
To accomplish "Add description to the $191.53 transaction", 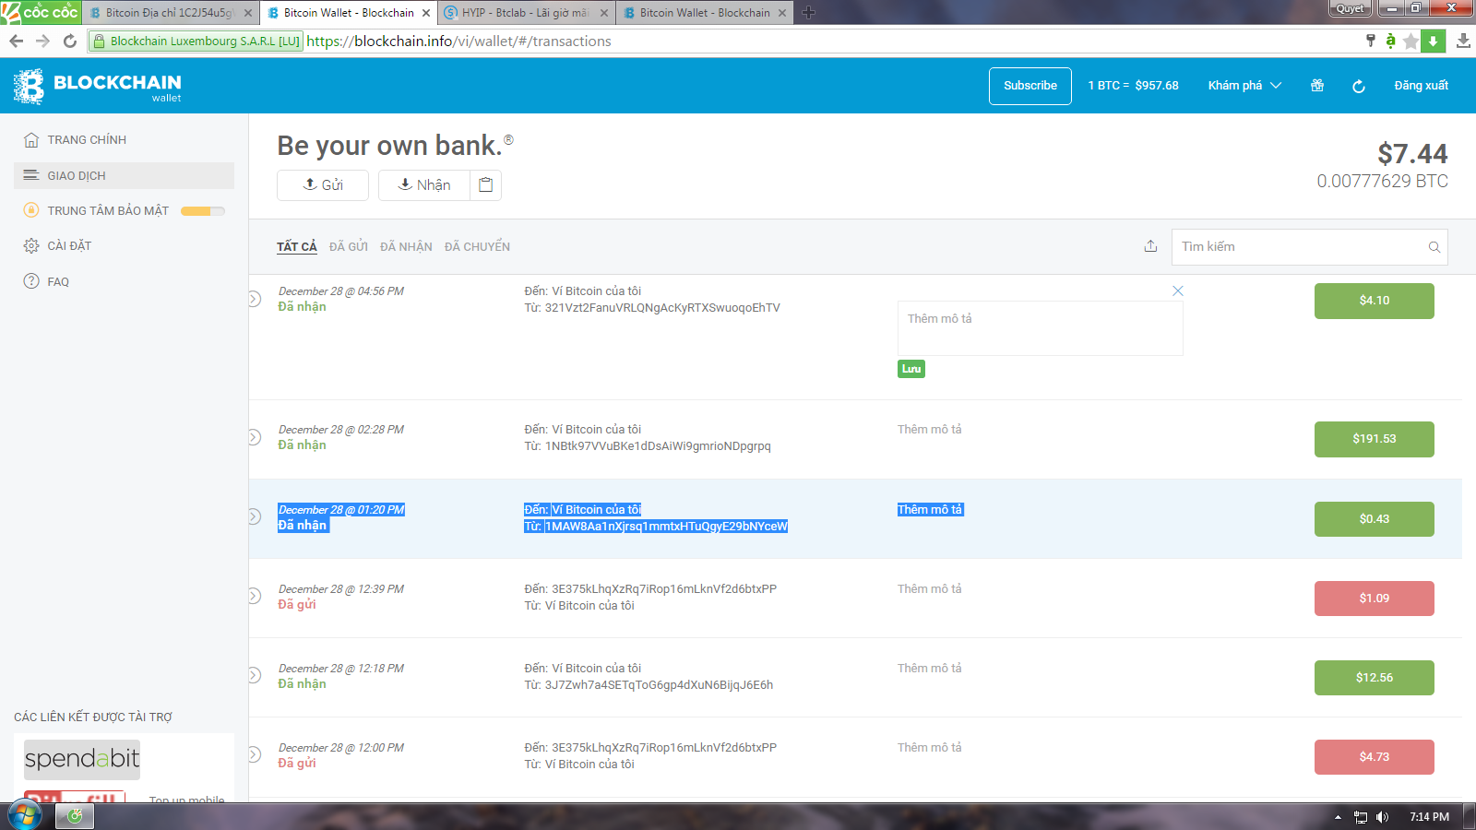I will (x=930, y=430).
